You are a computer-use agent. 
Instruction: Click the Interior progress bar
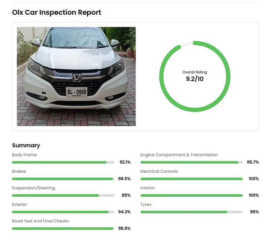click(x=191, y=195)
